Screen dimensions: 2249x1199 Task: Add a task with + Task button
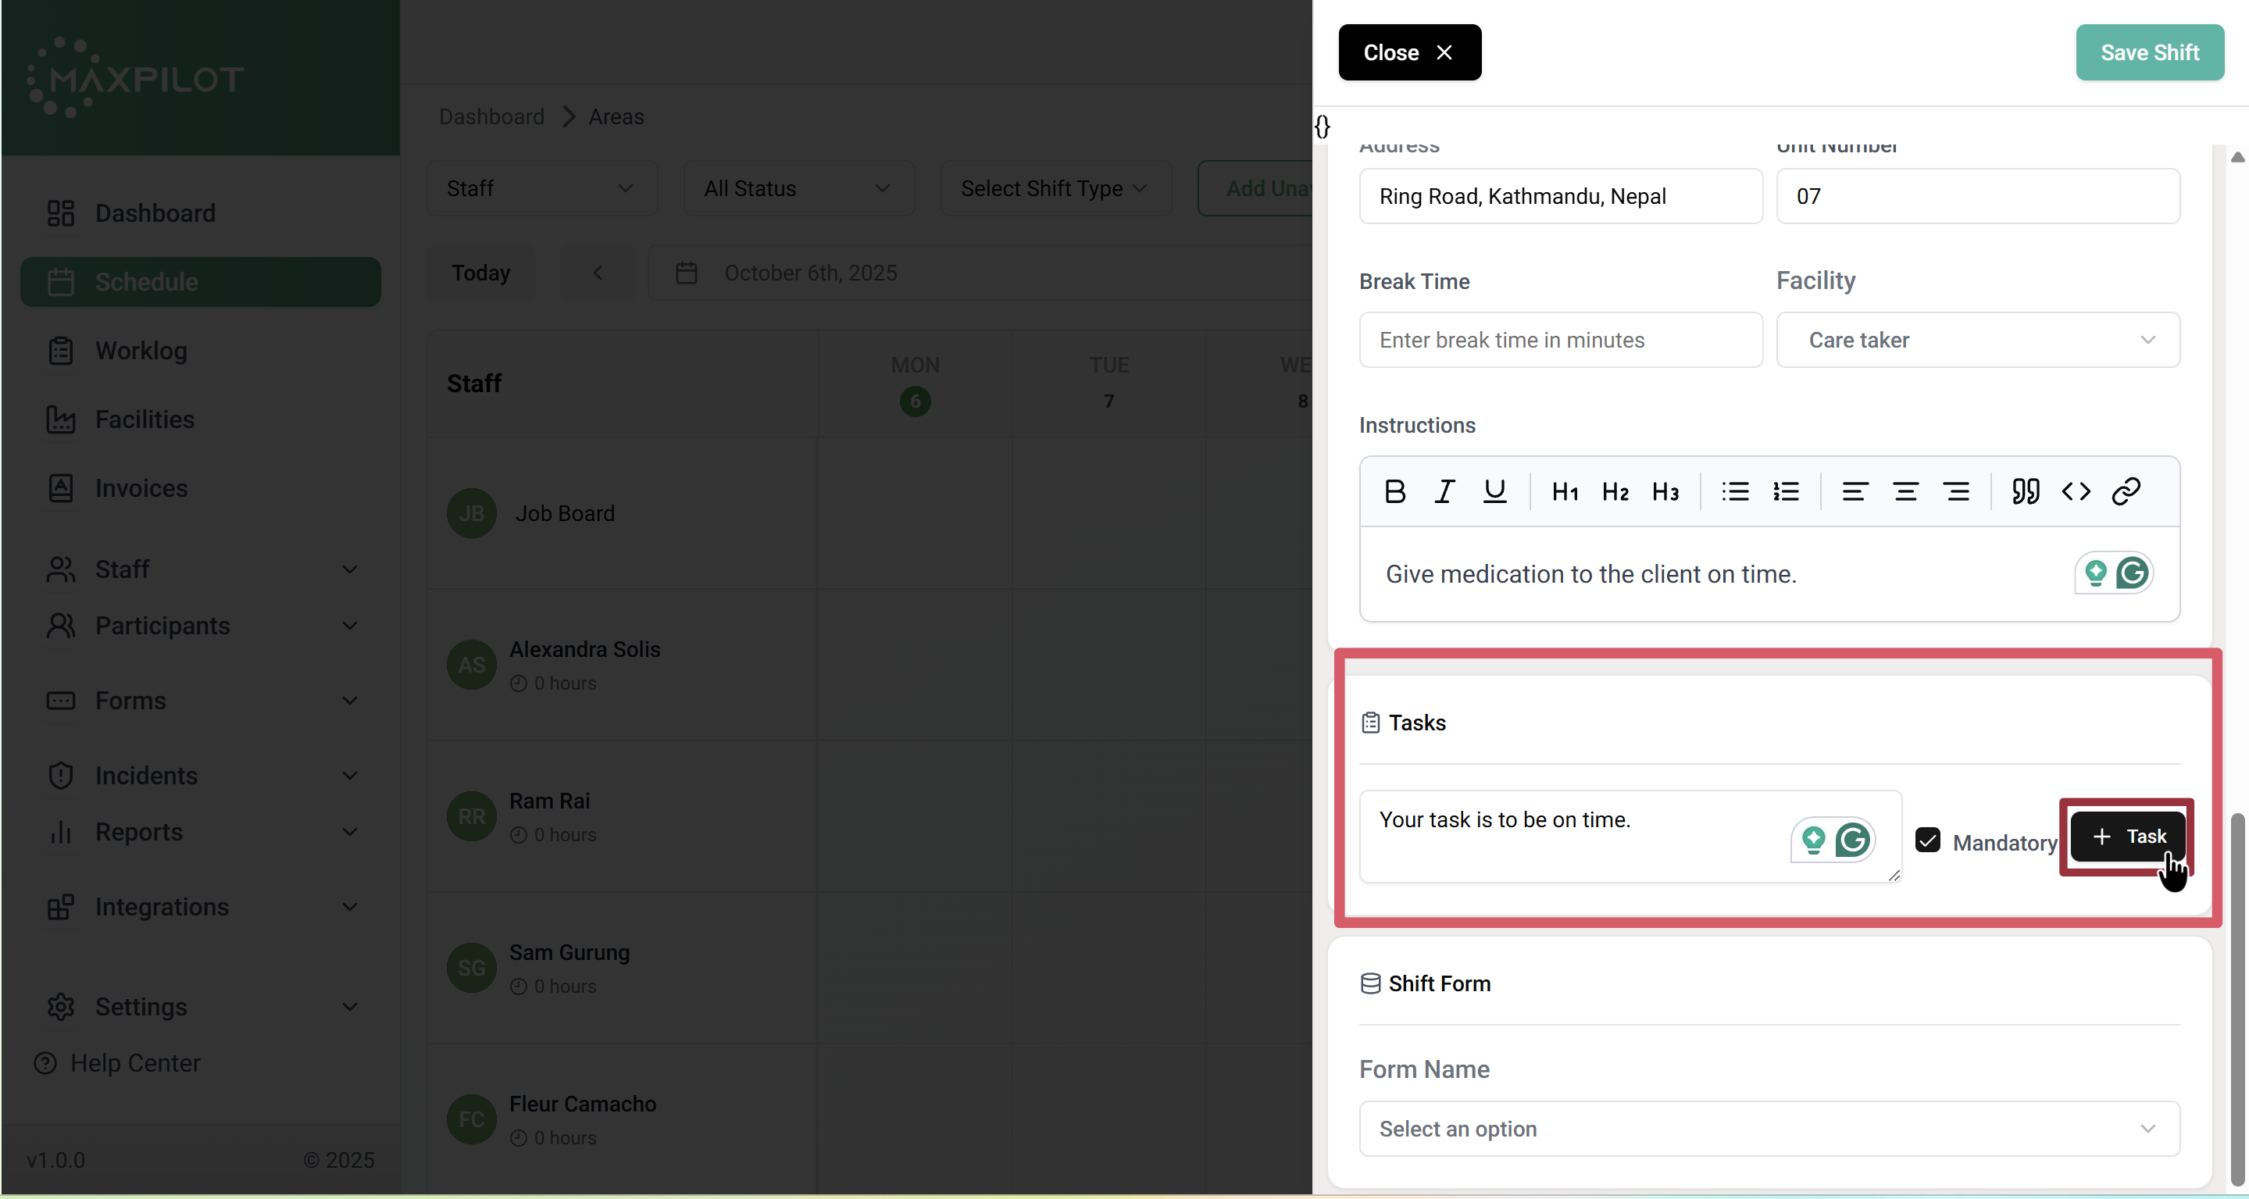2128,837
